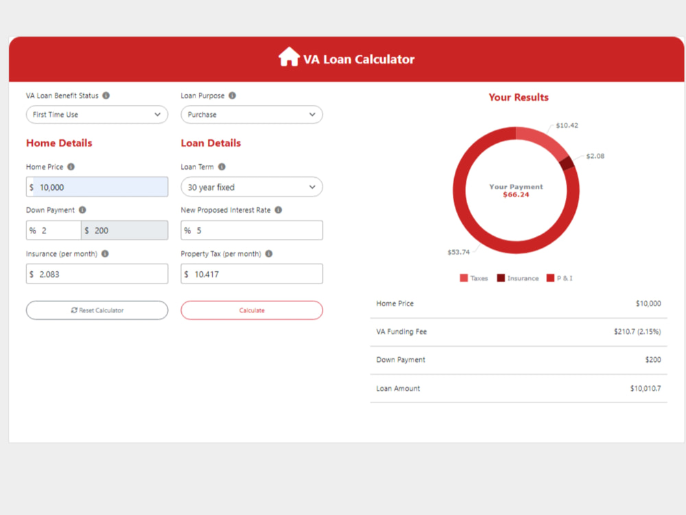Image resolution: width=686 pixels, height=515 pixels.
Task: Click the dark Insurance slice of chart
Action: pos(567,163)
